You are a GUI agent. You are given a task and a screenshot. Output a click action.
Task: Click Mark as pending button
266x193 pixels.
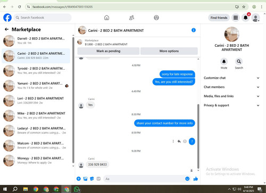[x=109, y=51]
